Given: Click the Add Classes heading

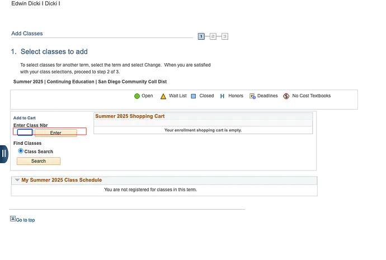Looking at the screenshot, I should (27, 34).
